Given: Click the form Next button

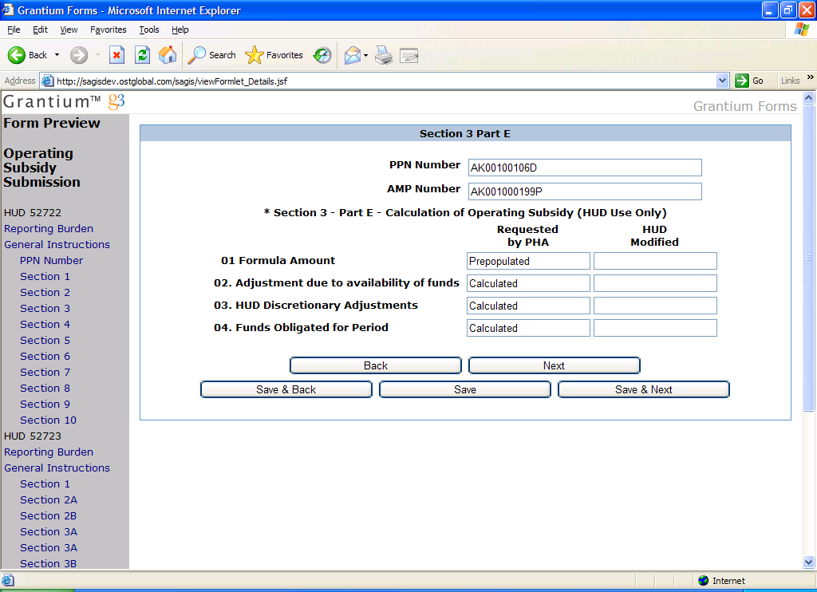Looking at the screenshot, I should click(554, 366).
